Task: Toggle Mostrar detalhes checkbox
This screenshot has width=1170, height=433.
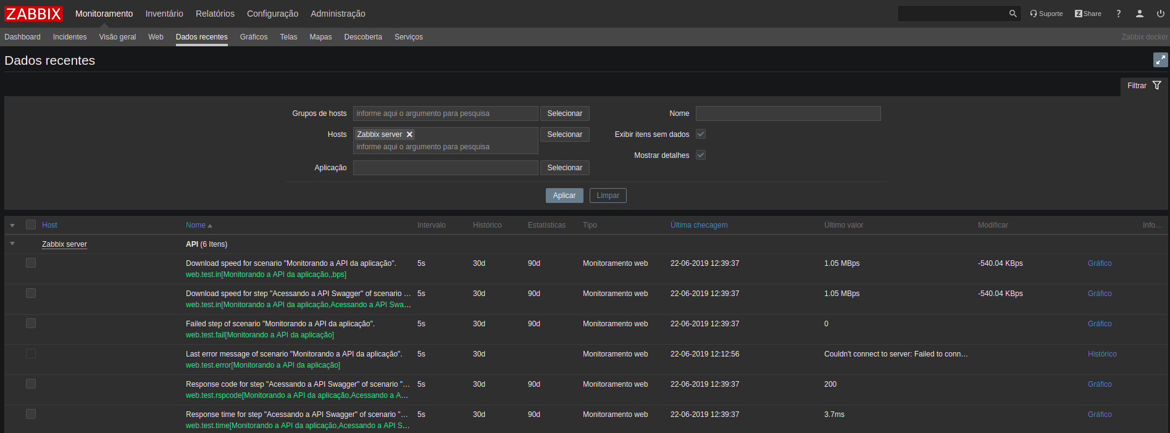Action: (701, 155)
